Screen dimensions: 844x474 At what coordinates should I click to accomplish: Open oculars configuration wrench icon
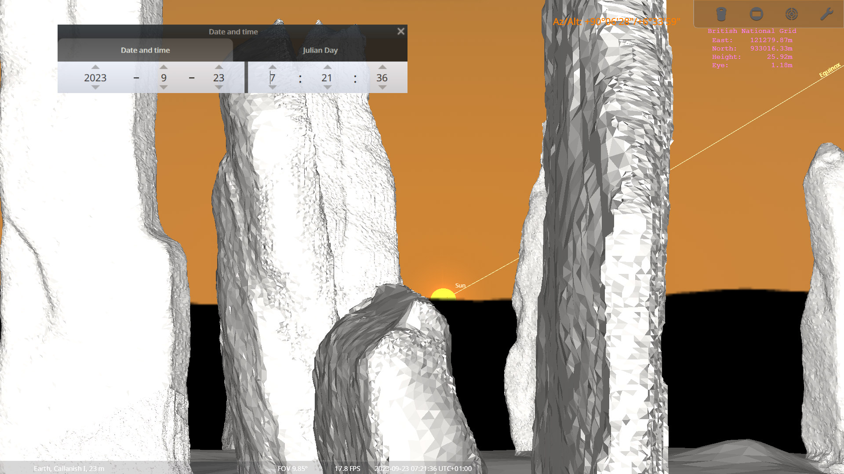(826, 14)
